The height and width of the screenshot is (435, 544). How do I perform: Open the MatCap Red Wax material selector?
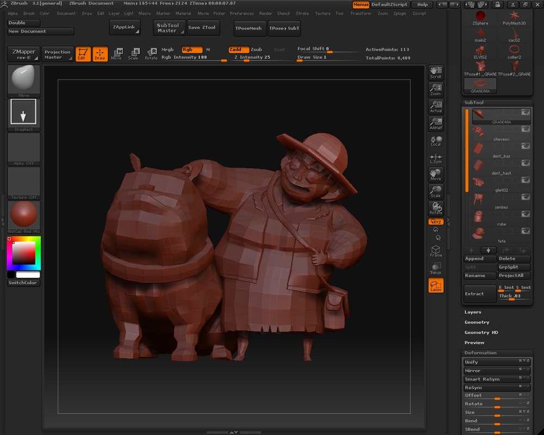coord(23,217)
